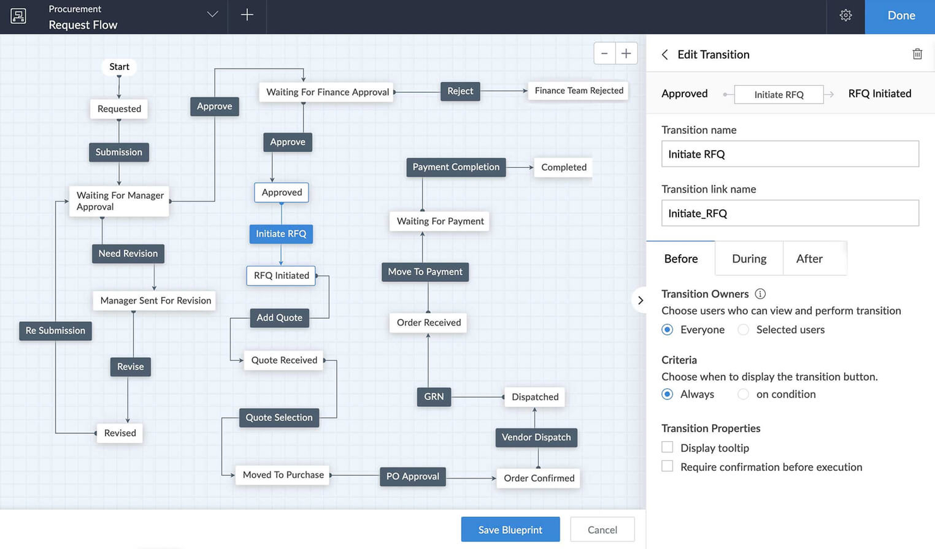Open settings using the gear icon

click(x=846, y=16)
